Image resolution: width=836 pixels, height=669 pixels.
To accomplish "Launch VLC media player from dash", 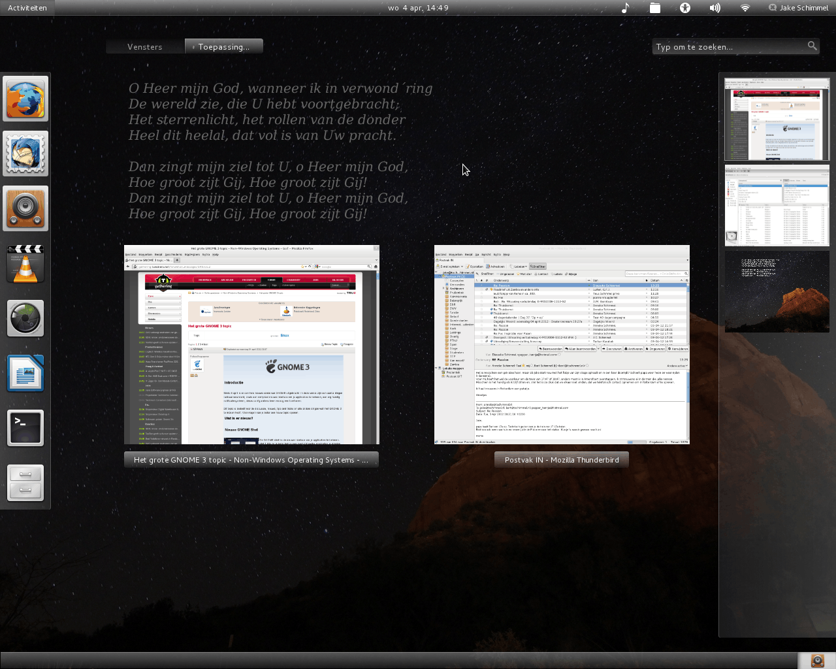I will 25,263.
